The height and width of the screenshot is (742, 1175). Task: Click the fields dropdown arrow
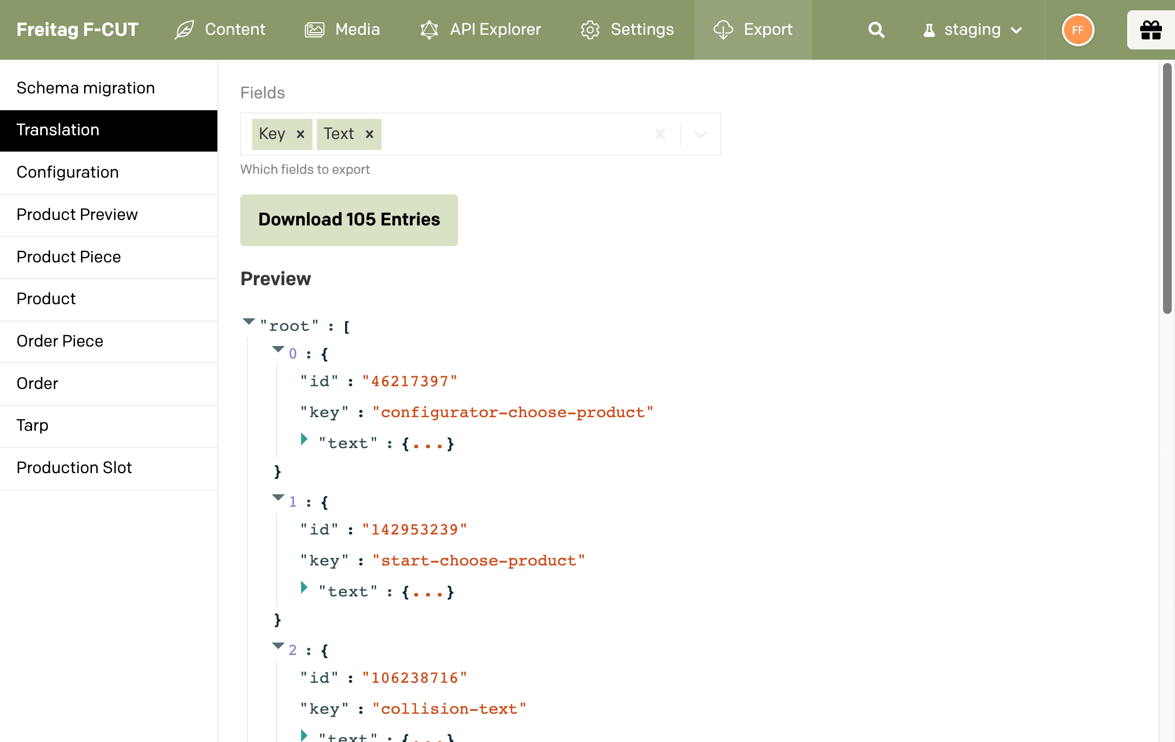click(701, 134)
